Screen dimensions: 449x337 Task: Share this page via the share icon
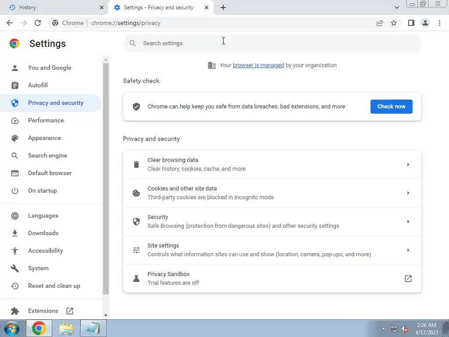pyautogui.click(x=380, y=23)
